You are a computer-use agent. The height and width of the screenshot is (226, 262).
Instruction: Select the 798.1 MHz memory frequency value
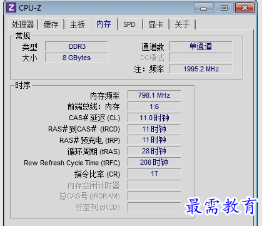click(x=154, y=95)
